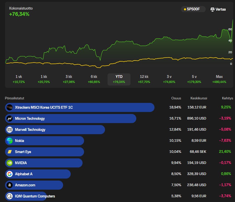Click the Pörssilistatut section heading
235x202 pixels.
15,98
